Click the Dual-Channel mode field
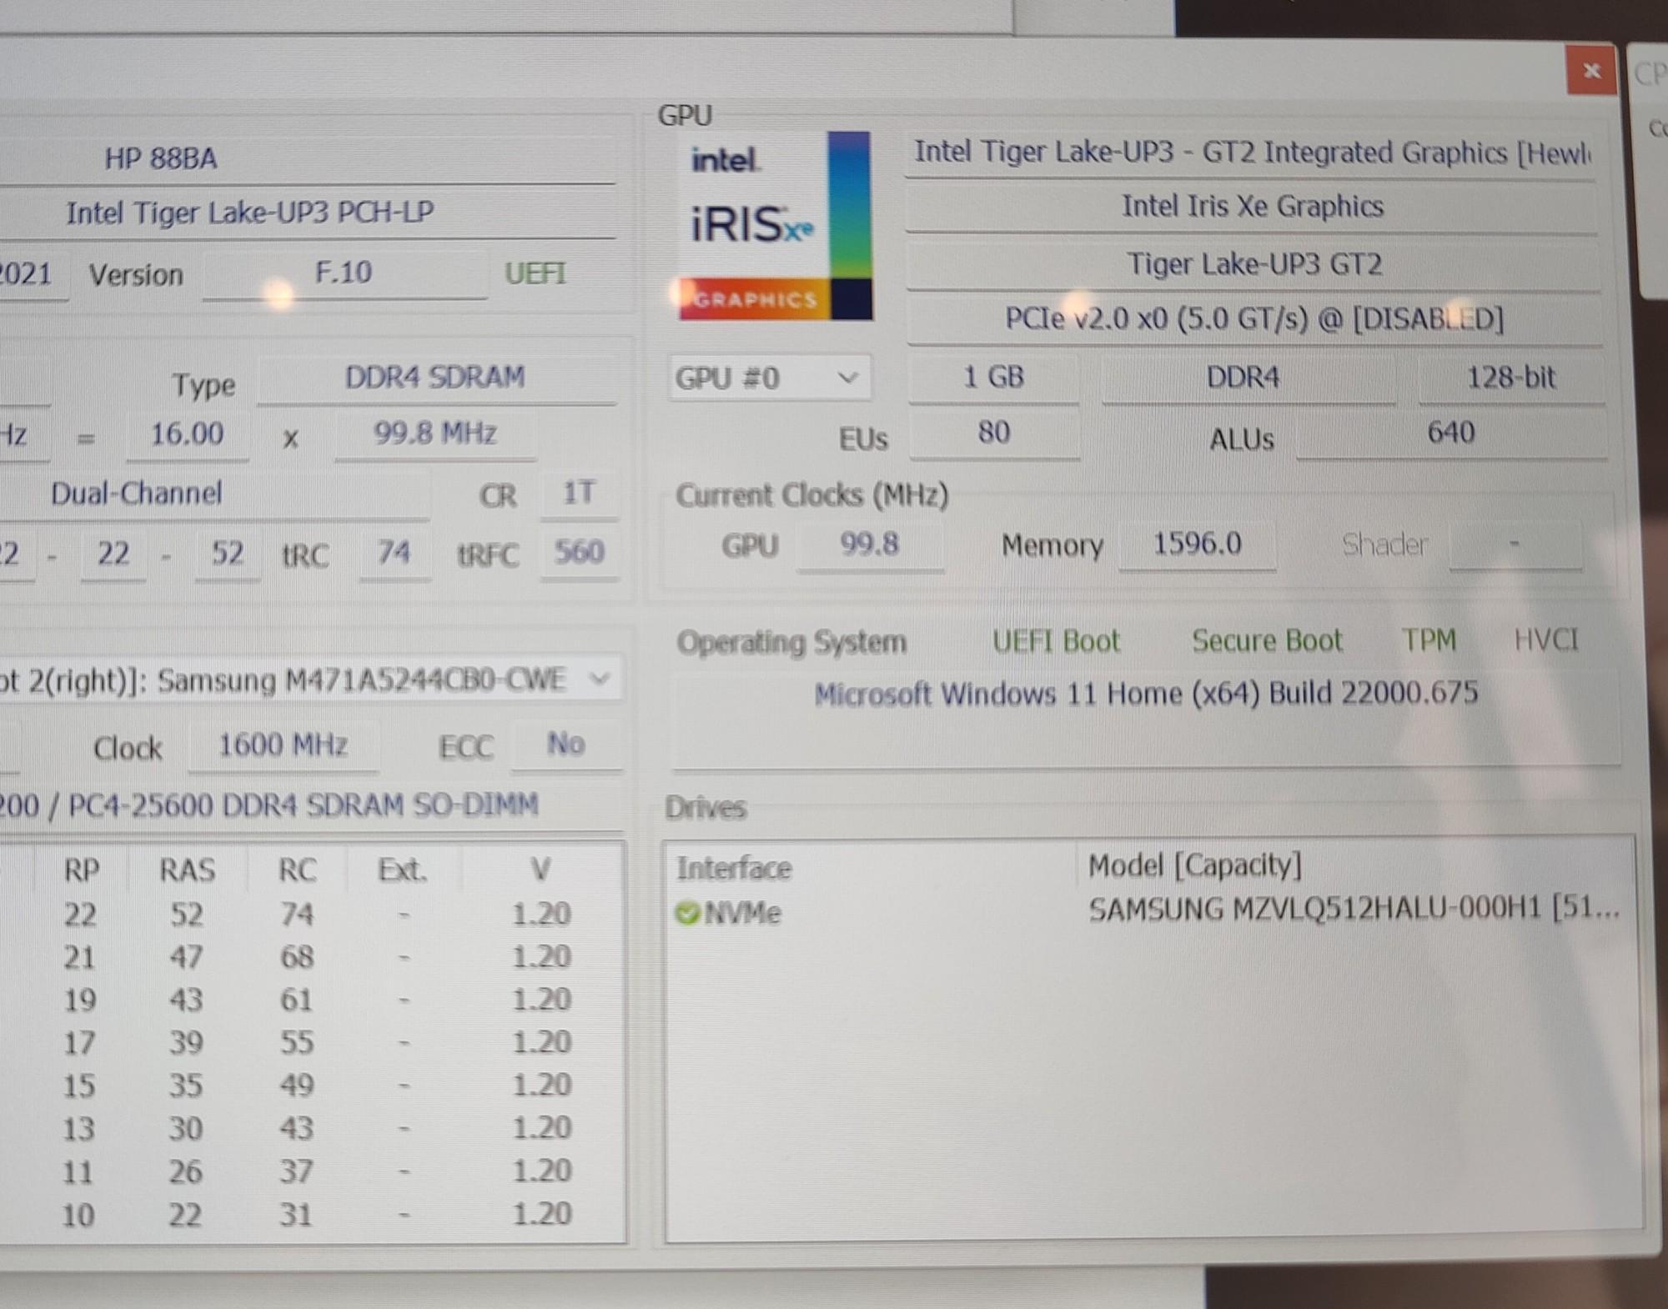1668x1309 pixels. tap(214, 494)
